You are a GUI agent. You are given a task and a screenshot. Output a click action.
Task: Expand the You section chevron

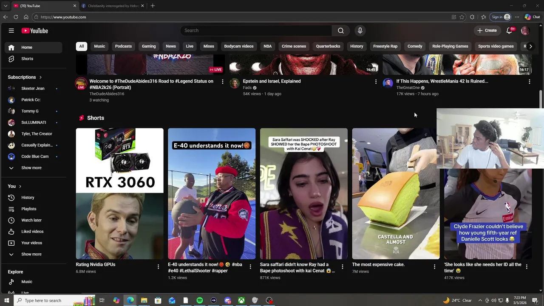(20, 186)
